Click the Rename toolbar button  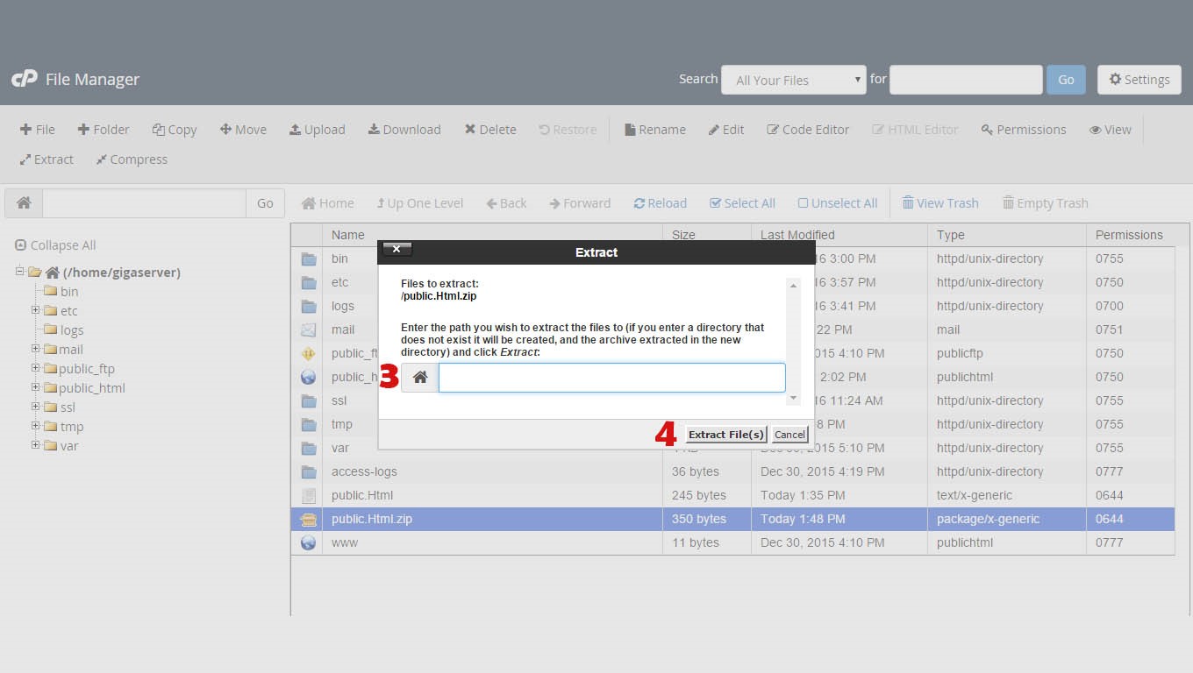click(x=655, y=130)
